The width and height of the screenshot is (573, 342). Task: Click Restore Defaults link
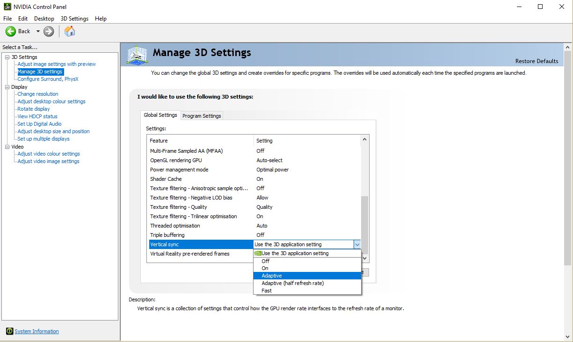tap(537, 61)
